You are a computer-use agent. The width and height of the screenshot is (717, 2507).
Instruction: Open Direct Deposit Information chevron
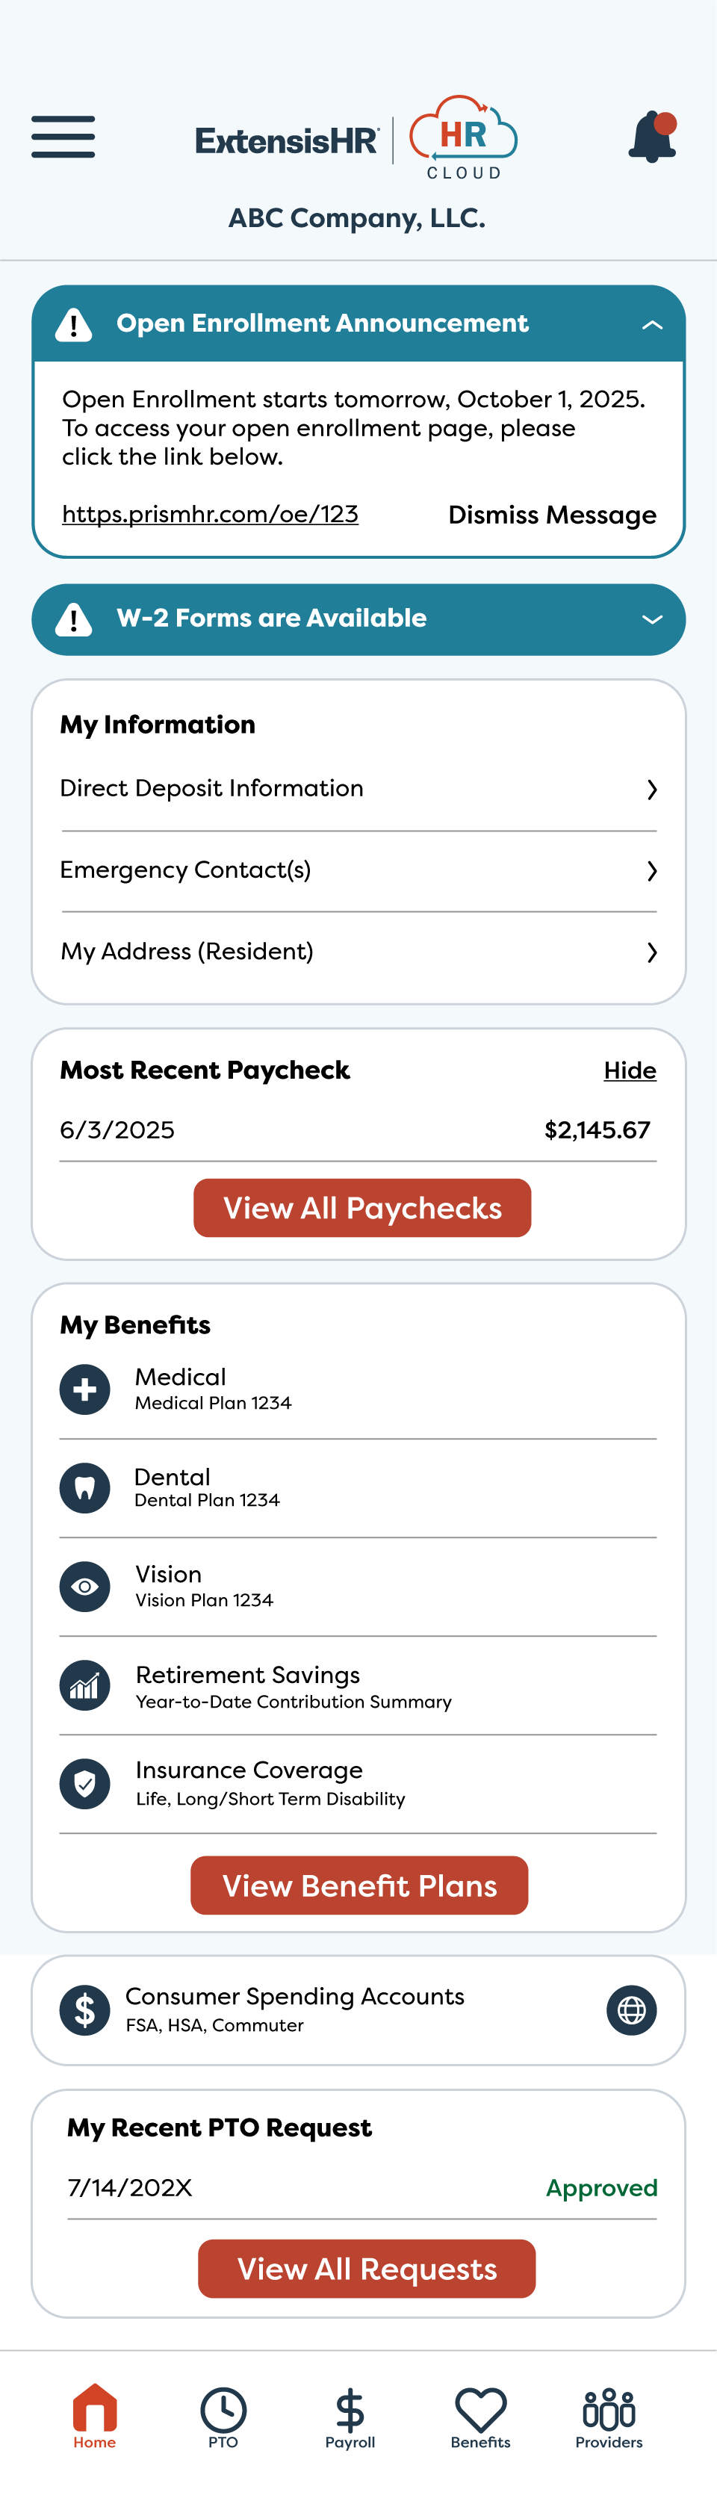click(652, 790)
